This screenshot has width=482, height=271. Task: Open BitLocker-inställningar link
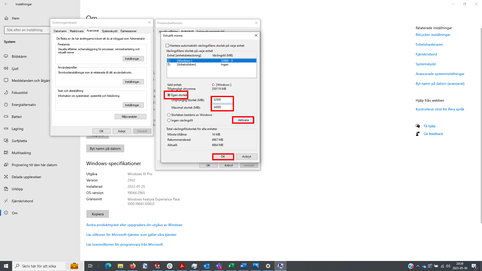433,35
